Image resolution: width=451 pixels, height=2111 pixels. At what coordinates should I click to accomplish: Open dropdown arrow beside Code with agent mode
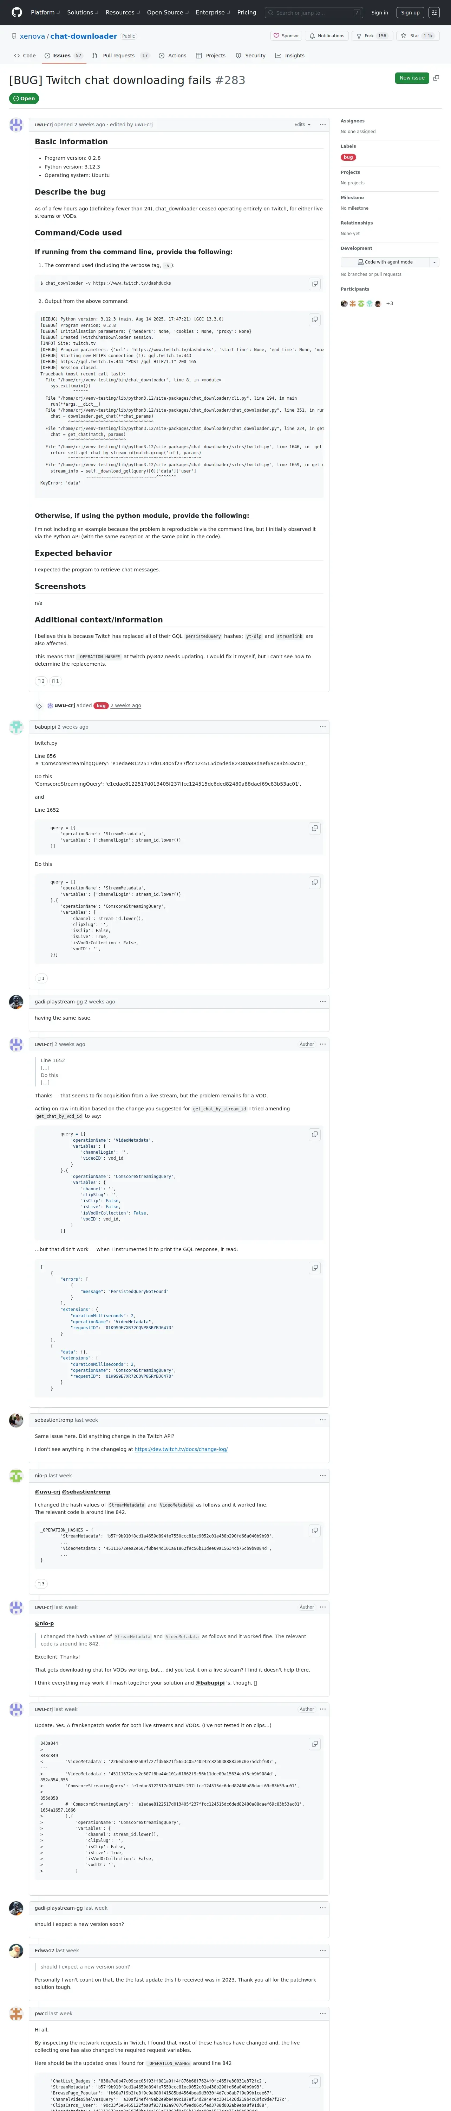434,262
